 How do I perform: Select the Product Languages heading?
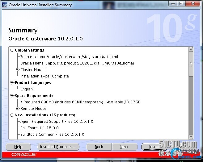[x=33, y=83]
